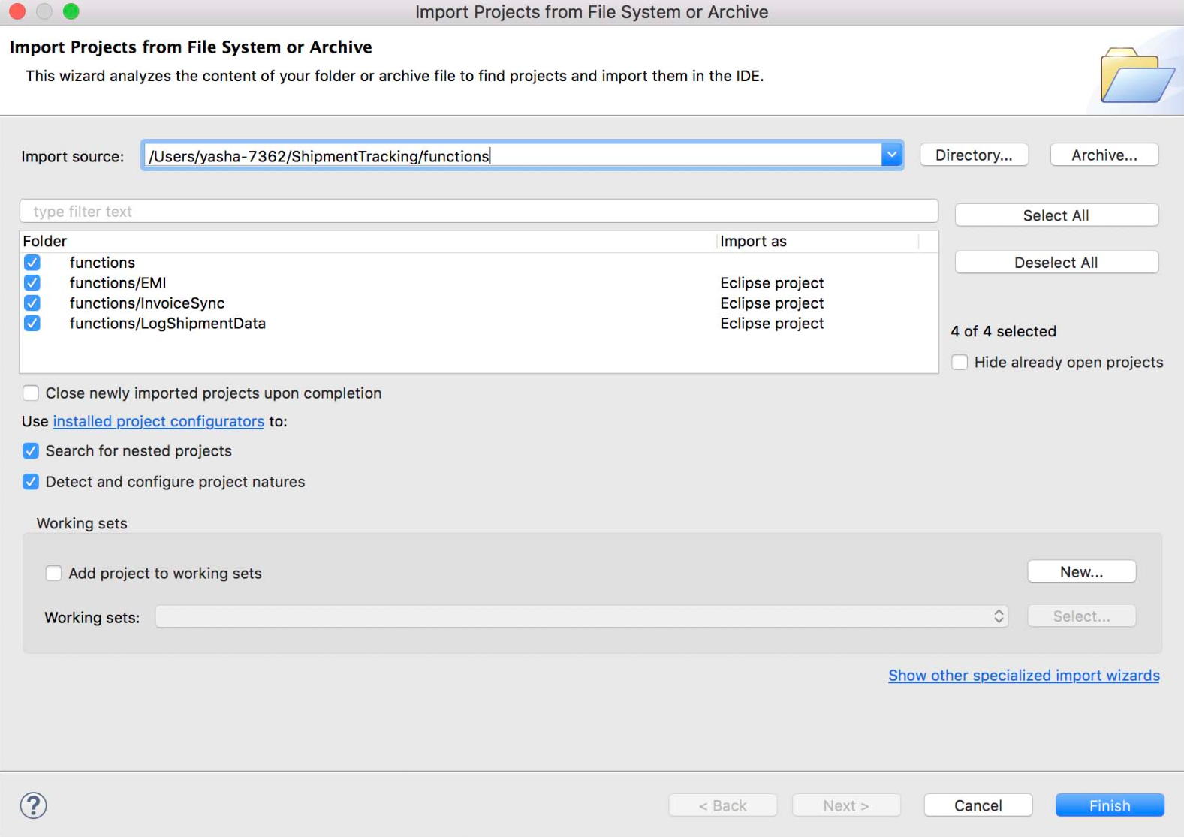The width and height of the screenshot is (1184, 837).
Task: Open the Working sets combo box
Action: tap(582, 617)
